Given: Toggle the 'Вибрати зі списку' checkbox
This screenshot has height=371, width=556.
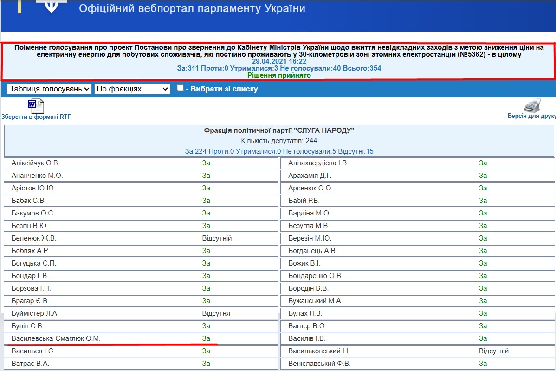Looking at the screenshot, I should tap(181, 88).
